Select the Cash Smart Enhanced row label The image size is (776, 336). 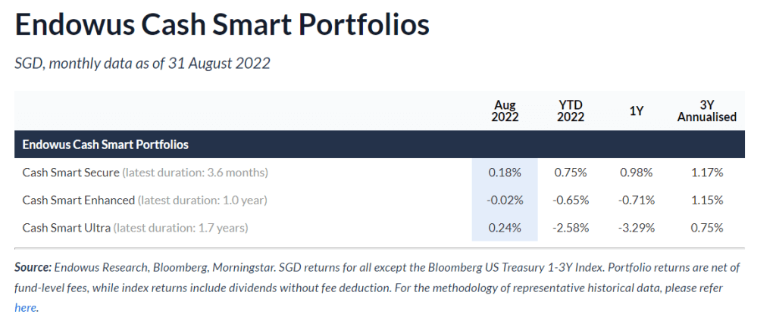click(x=79, y=201)
